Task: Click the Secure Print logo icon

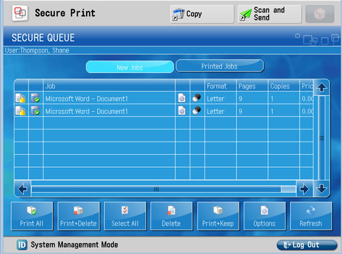Action: (20, 13)
